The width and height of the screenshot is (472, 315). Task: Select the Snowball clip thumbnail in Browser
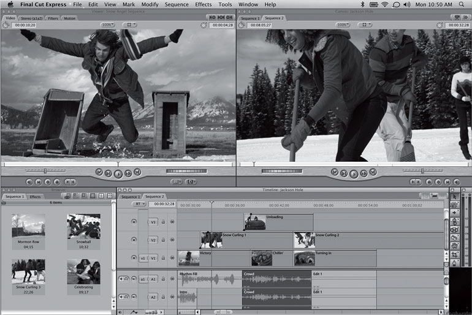(x=83, y=227)
